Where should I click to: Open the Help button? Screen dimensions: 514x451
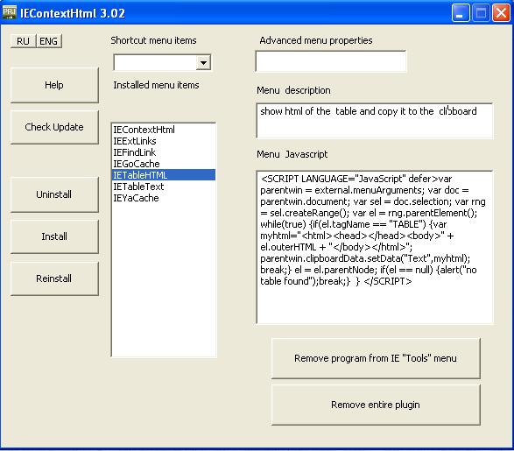coord(54,85)
